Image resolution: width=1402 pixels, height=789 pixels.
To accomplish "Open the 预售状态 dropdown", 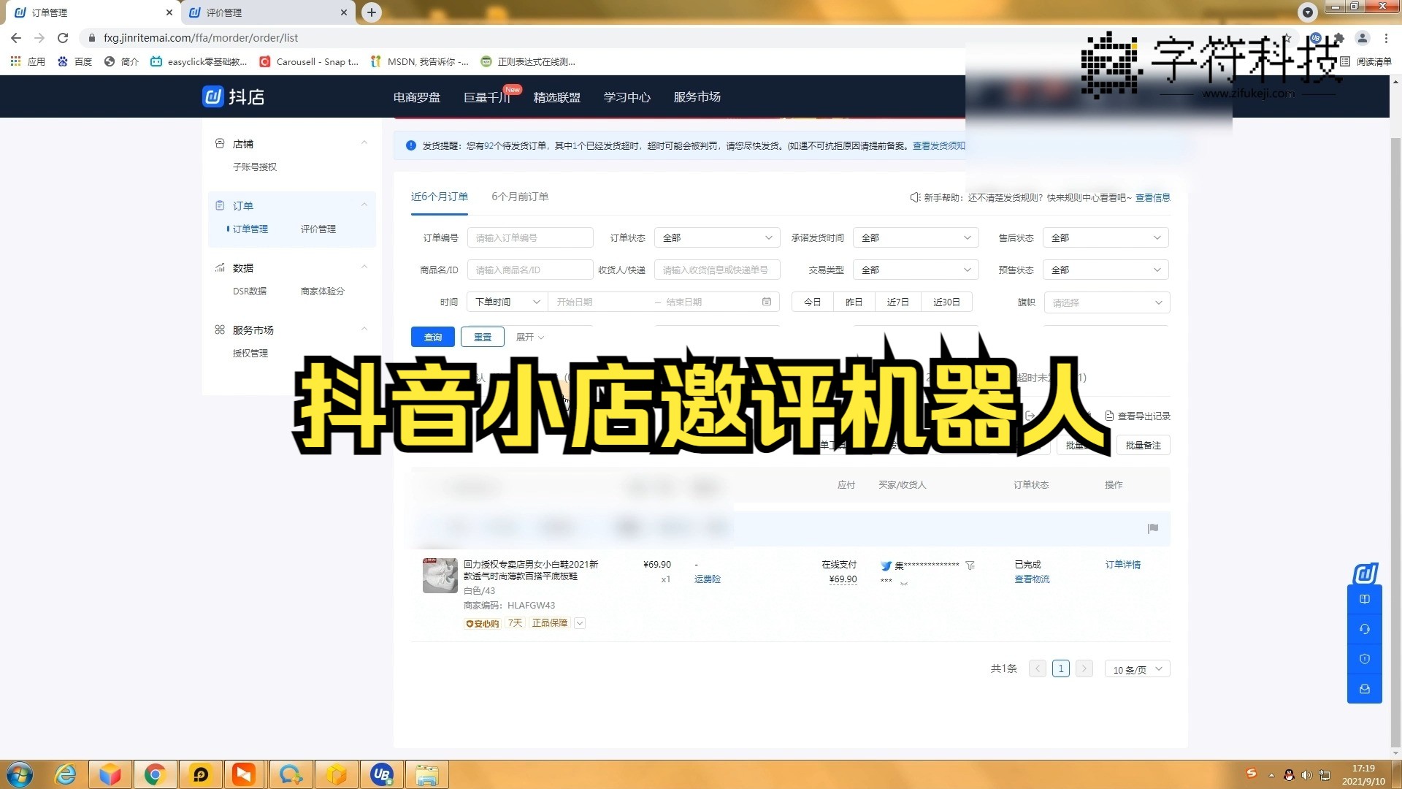I will [1106, 270].
